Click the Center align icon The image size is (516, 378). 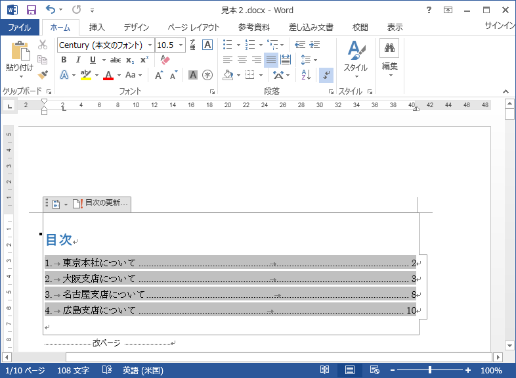click(x=242, y=60)
